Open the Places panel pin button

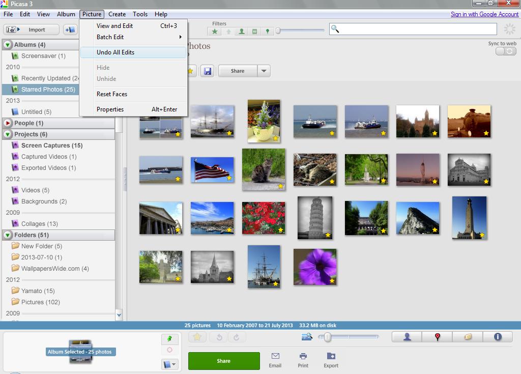pyautogui.click(x=437, y=337)
